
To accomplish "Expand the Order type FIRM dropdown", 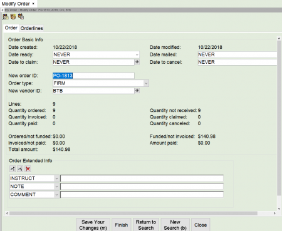I will point(146,83).
